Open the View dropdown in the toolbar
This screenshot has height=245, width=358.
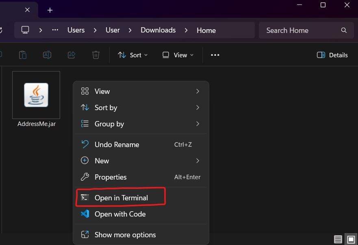click(x=178, y=55)
